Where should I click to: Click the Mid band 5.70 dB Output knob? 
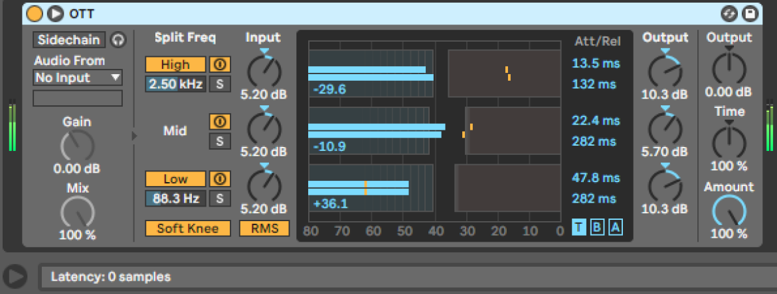coord(665,128)
